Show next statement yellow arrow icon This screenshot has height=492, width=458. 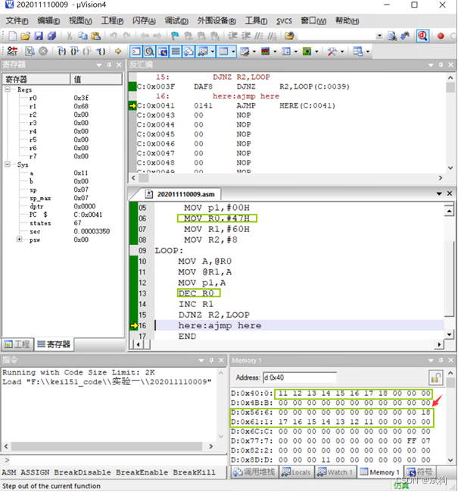(118, 51)
